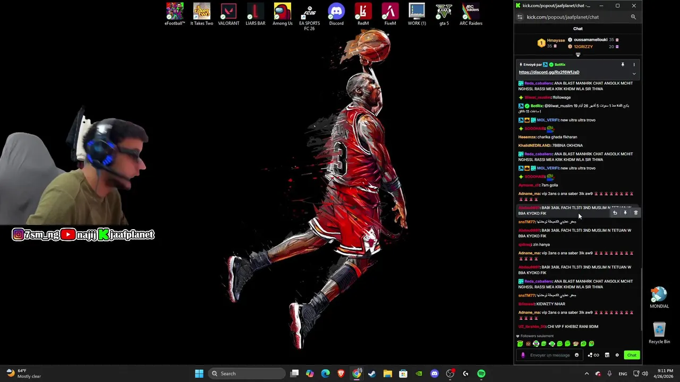Open the RedM desktop shortcut
Screen dimensions: 680x382
click(363, 14)
